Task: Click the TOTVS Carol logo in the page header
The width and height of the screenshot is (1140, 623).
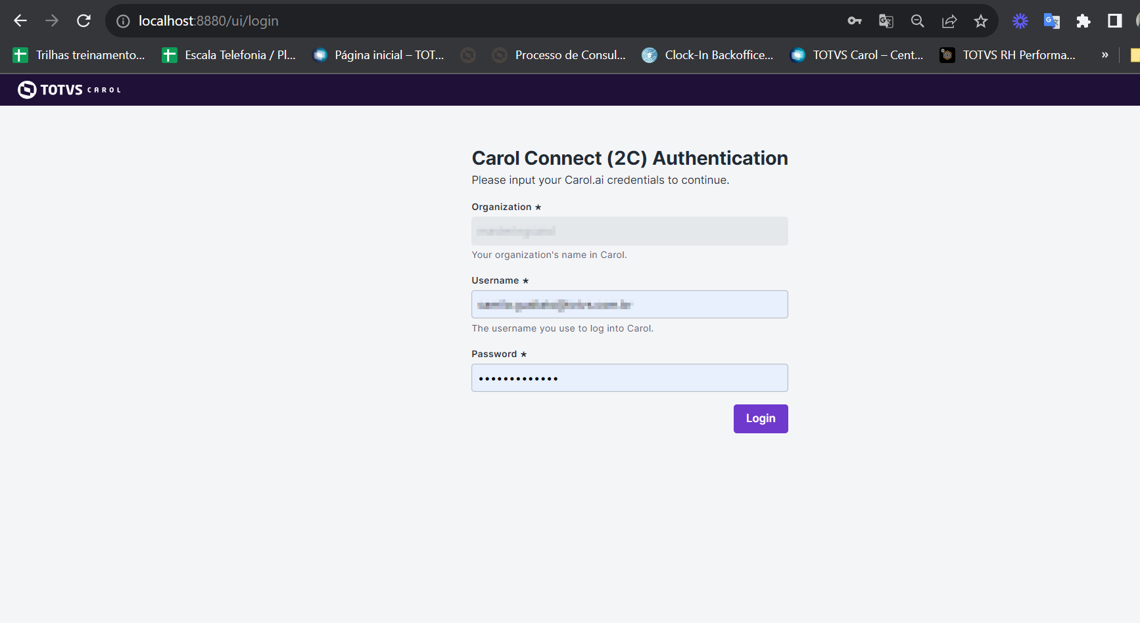Action: click(68, 89)
